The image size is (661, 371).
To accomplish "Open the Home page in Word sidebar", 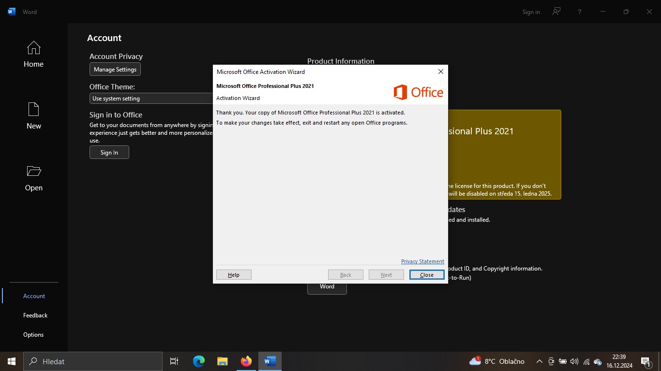I will [33, 55].
